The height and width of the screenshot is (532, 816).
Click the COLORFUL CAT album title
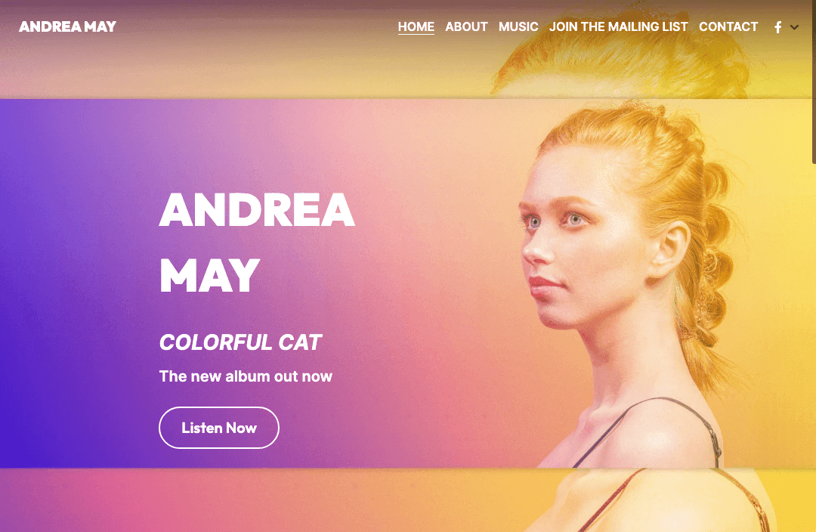240,342
